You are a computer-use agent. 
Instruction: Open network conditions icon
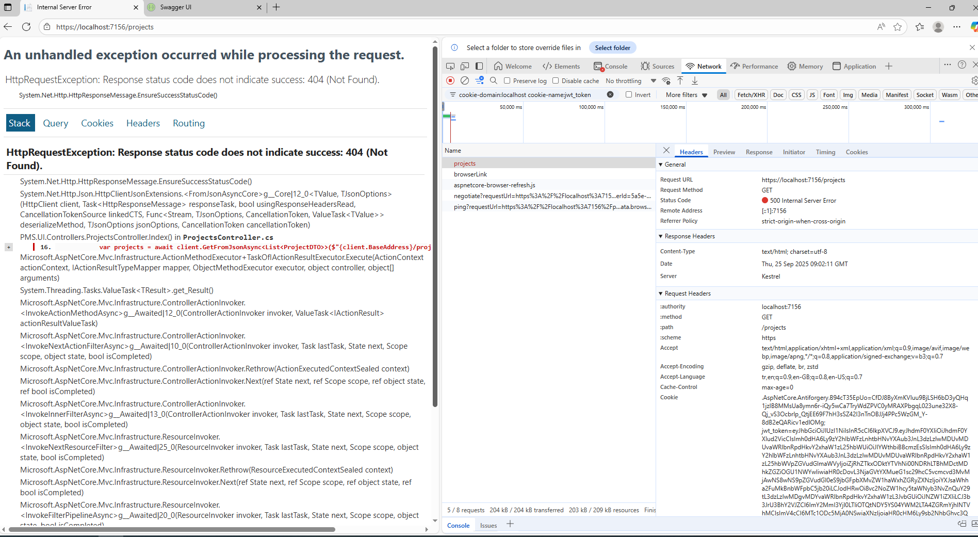tap(666, 81)
